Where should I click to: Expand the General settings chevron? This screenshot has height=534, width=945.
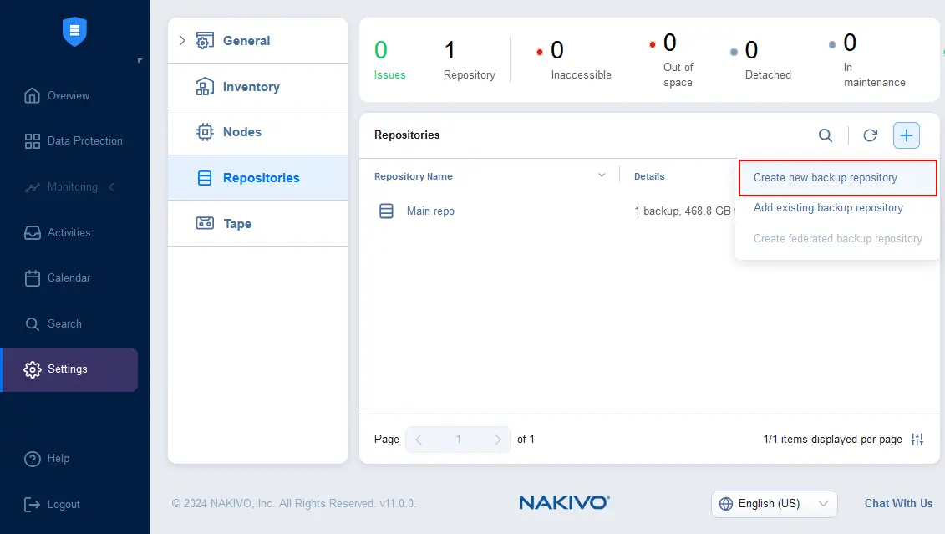[x=182, y=40]
